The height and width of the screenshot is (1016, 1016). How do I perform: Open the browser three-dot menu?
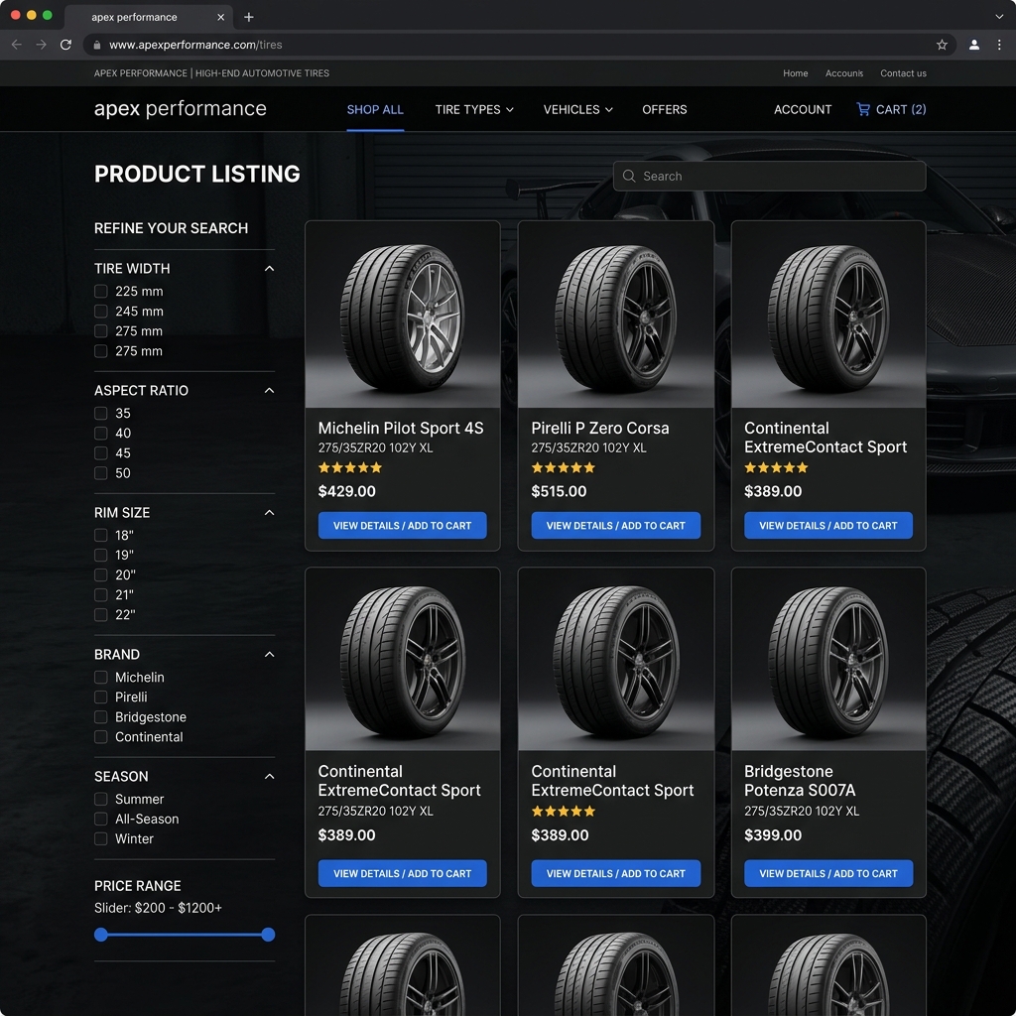(998, 45)
